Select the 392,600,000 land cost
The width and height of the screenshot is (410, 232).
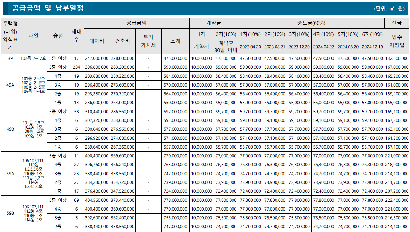coord(97,218)
